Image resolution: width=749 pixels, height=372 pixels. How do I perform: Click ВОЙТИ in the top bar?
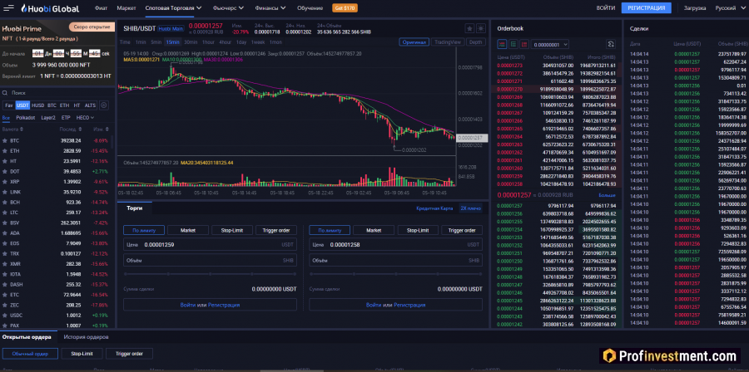pos(606,8)
